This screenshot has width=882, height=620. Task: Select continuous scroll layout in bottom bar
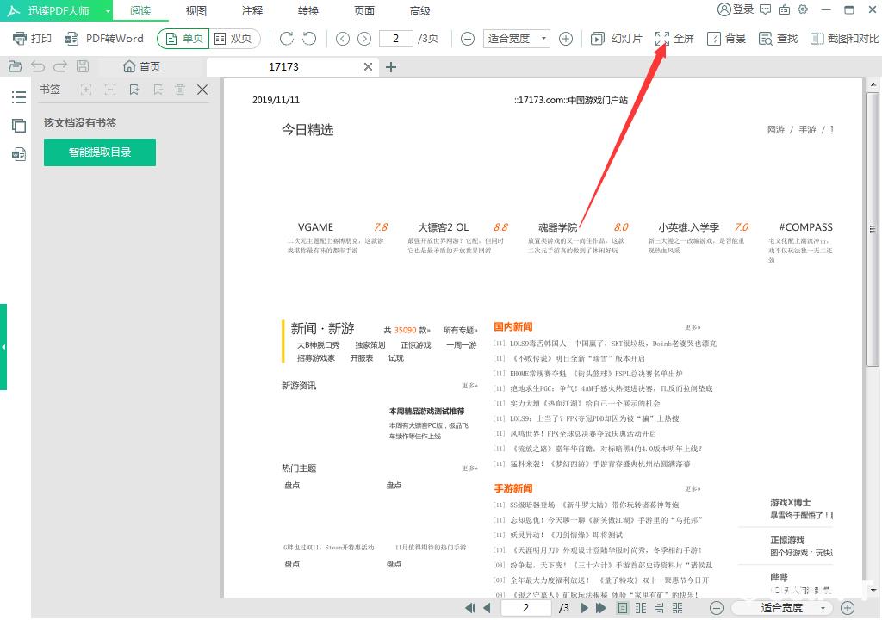click(659, 608)
